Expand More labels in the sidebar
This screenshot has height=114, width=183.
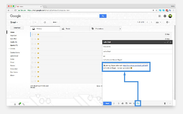13,75
